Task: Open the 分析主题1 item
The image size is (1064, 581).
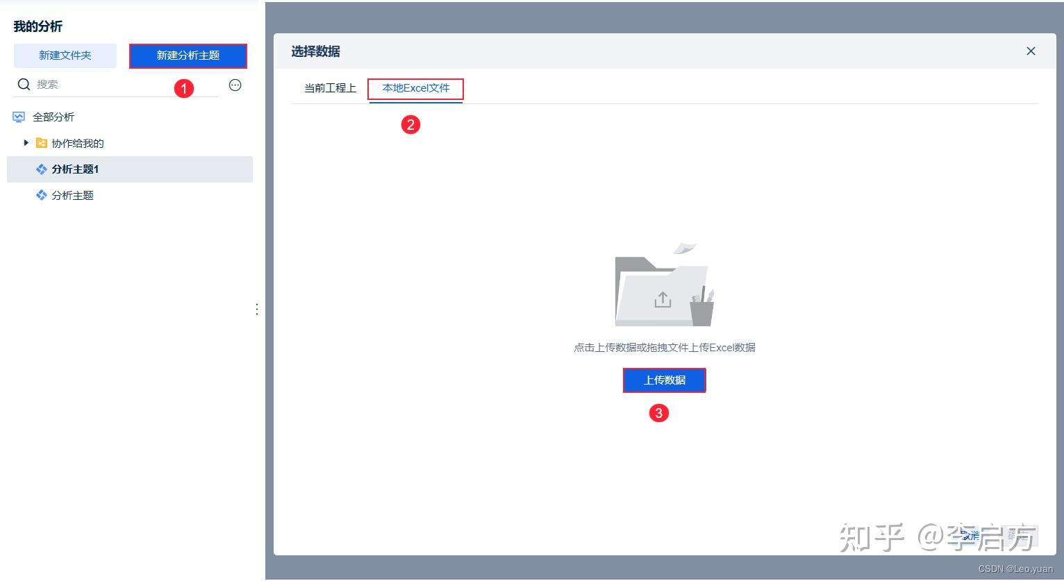Action: [x=130, y=169]
